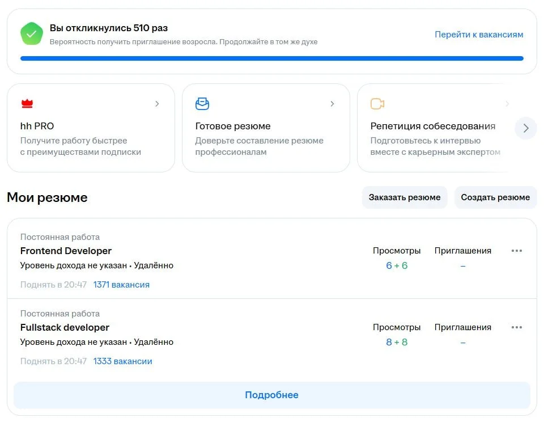The height and width of the screenshot is (422, 544).
Task: Click invitations dash in Fullstack developer row
Action: click(463, 343)
